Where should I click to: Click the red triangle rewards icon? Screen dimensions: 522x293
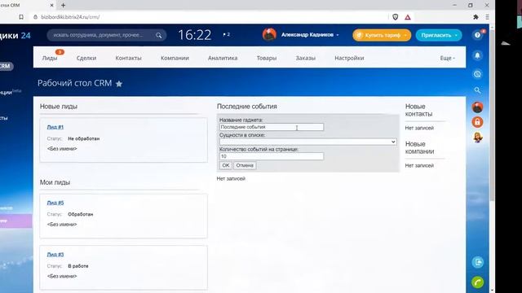point(408,17)
